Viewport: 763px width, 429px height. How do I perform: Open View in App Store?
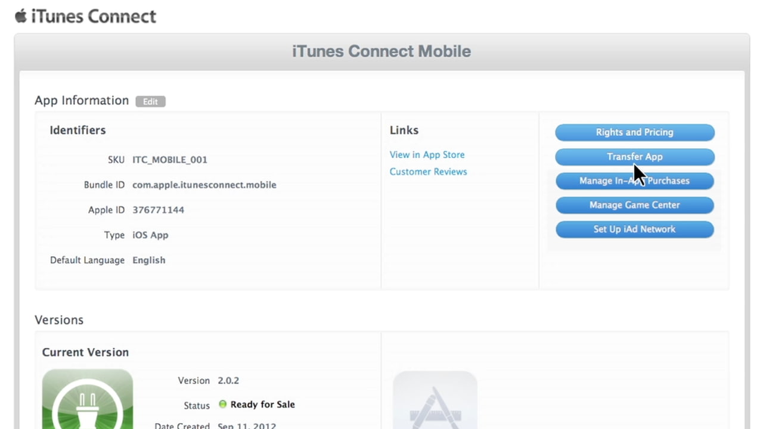pos(427,154)
